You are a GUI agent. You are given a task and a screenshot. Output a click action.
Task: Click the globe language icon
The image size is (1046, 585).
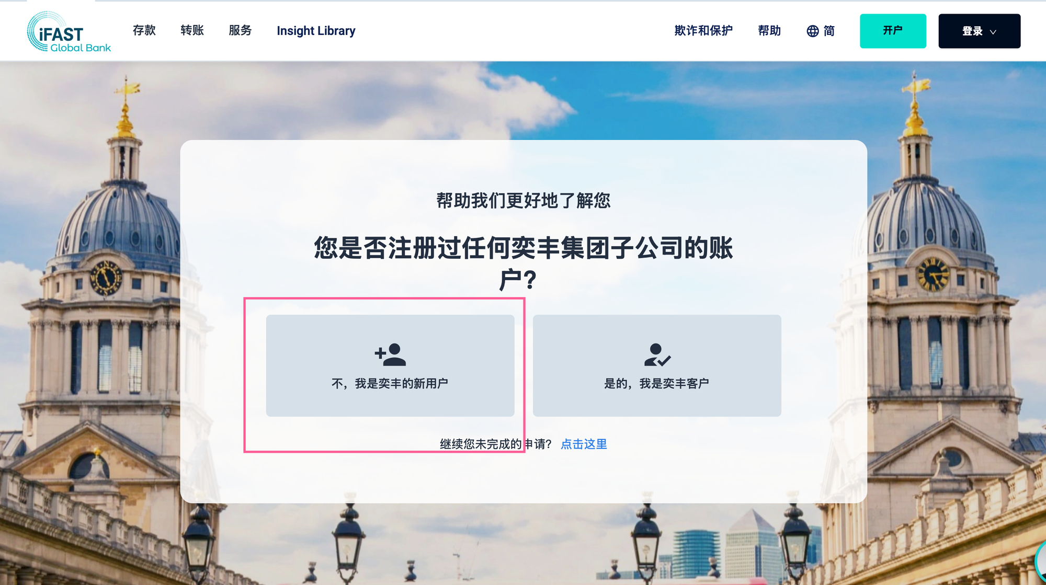click(812, 31)
